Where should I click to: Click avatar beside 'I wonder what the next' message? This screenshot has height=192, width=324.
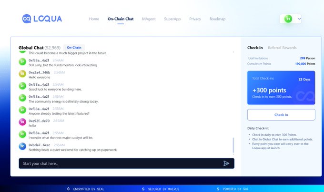pos(22,134)
